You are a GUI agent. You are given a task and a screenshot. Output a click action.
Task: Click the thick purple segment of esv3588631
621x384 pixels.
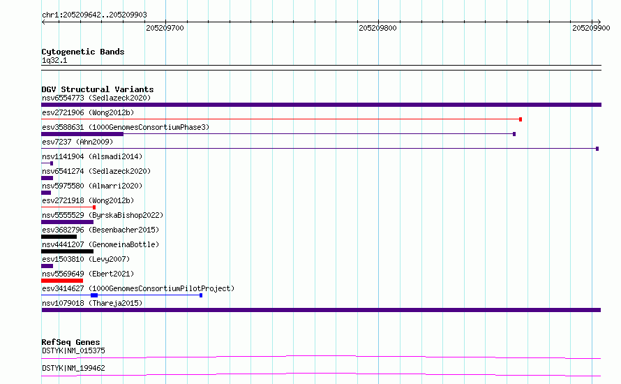(82, 134)
